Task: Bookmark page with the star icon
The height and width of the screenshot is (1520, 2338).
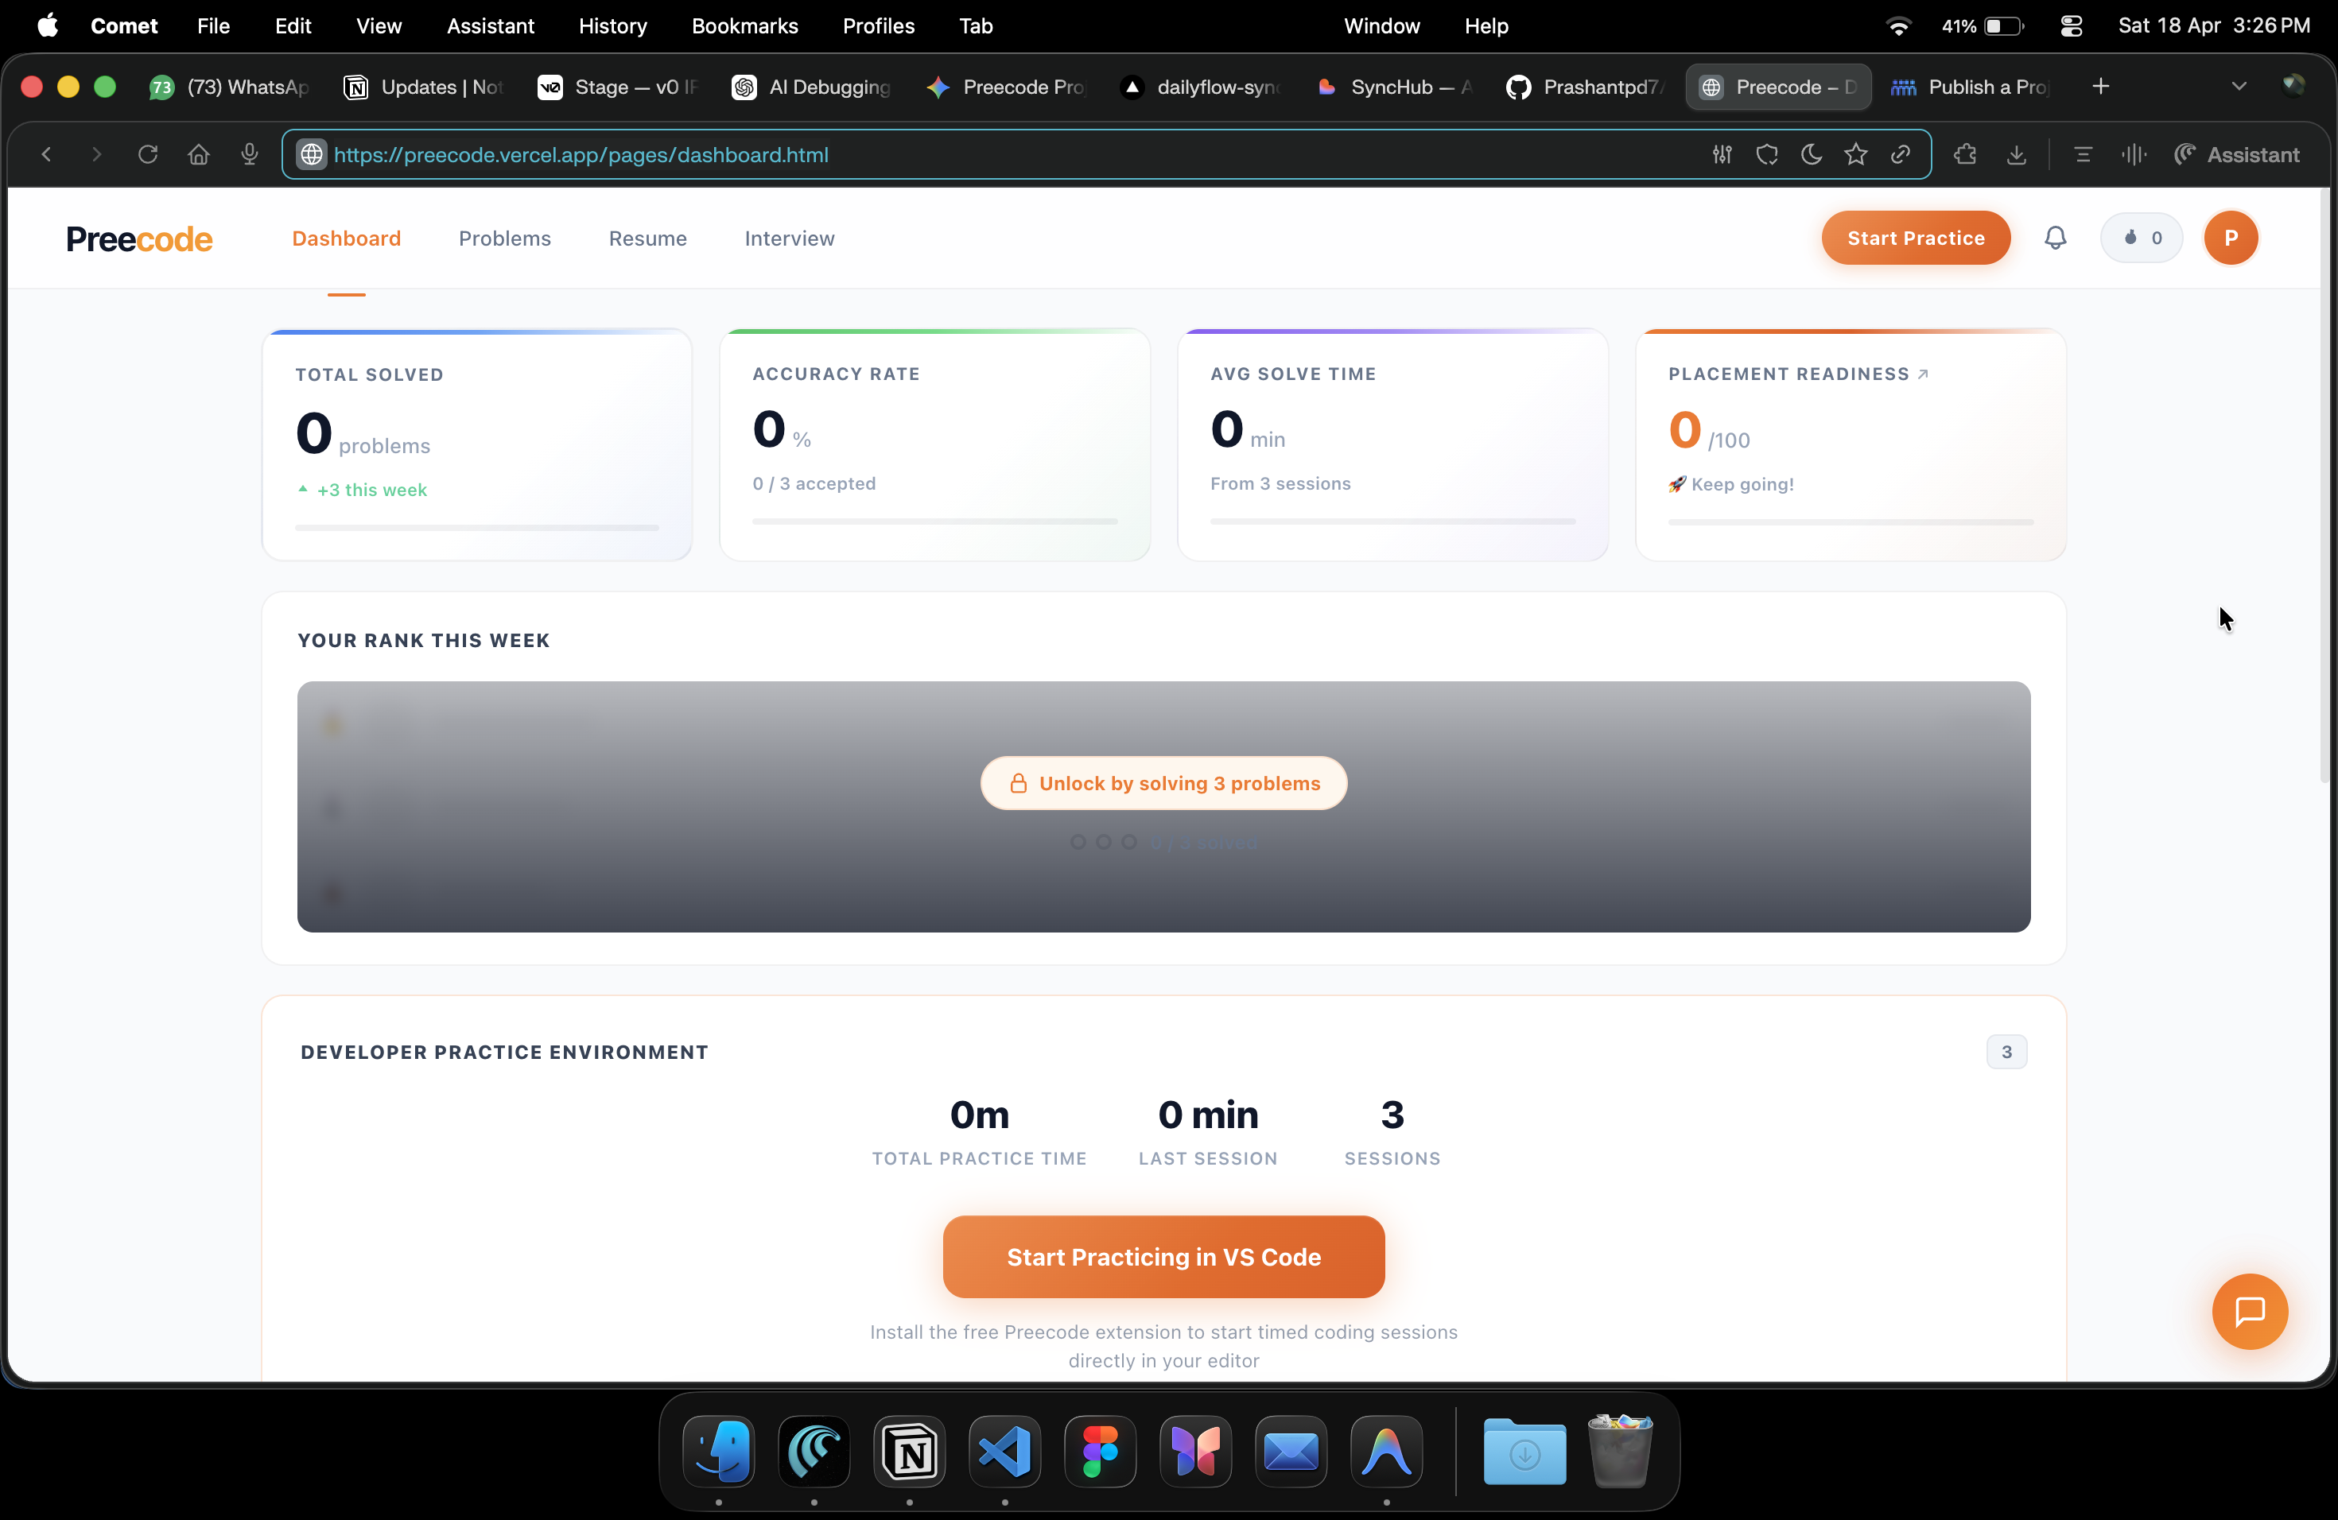Action: tap(1854, 154)
